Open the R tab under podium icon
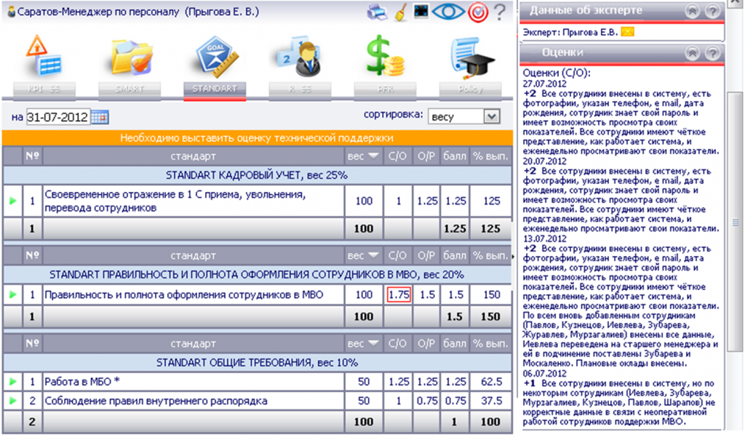The height and width of the screenshot is (437, 745). [300, 89]
